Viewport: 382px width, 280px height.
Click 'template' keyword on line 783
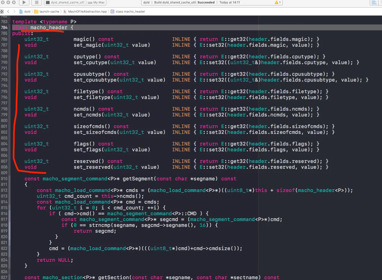coord(24,22)
